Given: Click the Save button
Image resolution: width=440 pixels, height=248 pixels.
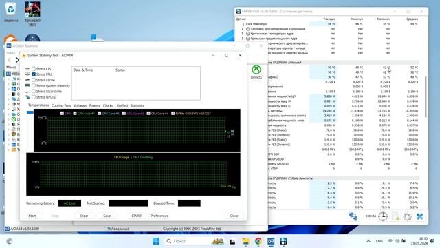Looking at the screenshot, I should point(107,216).
